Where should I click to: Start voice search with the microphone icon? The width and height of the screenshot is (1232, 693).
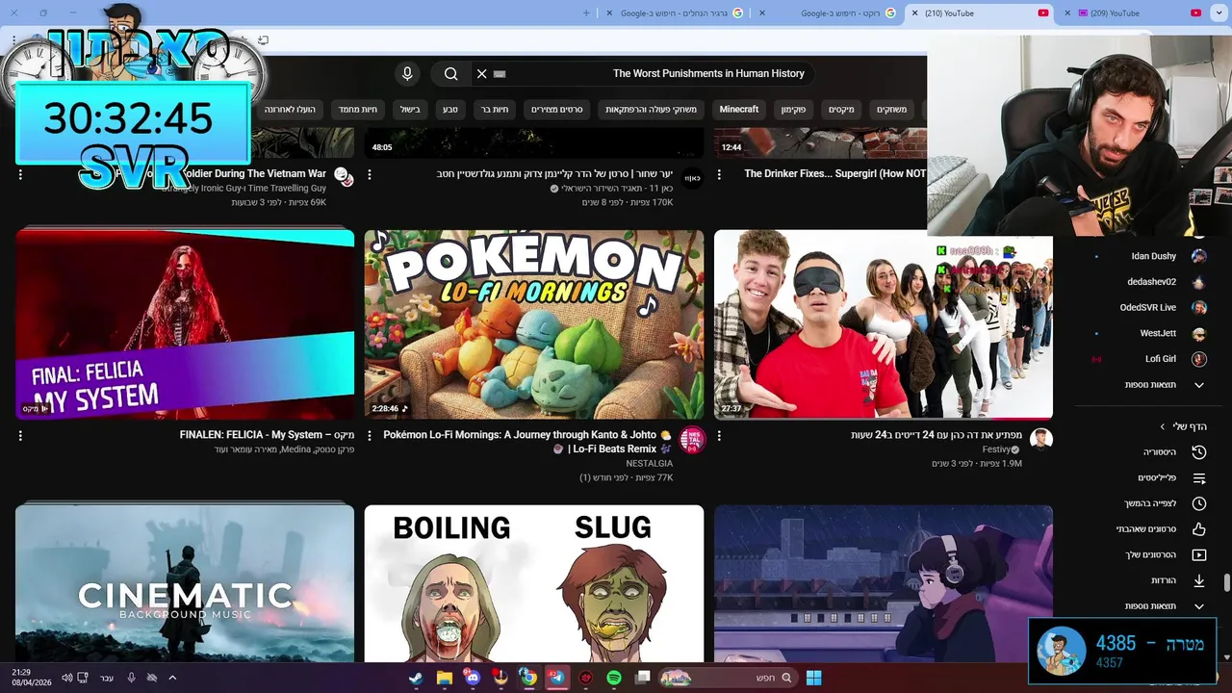click(x=407, y=73)
